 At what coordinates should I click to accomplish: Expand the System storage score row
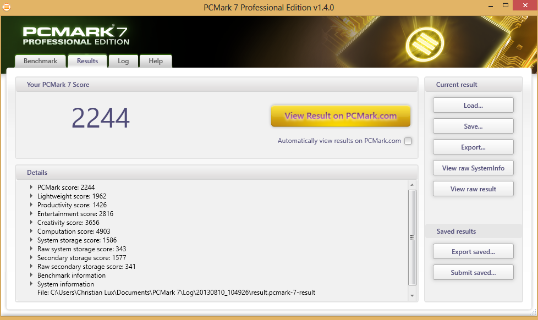(31, 240)
